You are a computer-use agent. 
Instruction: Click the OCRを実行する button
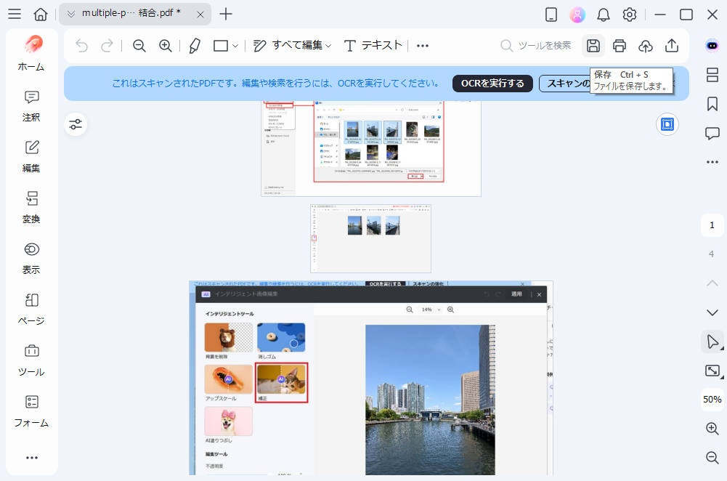click(x=492, y=84)
